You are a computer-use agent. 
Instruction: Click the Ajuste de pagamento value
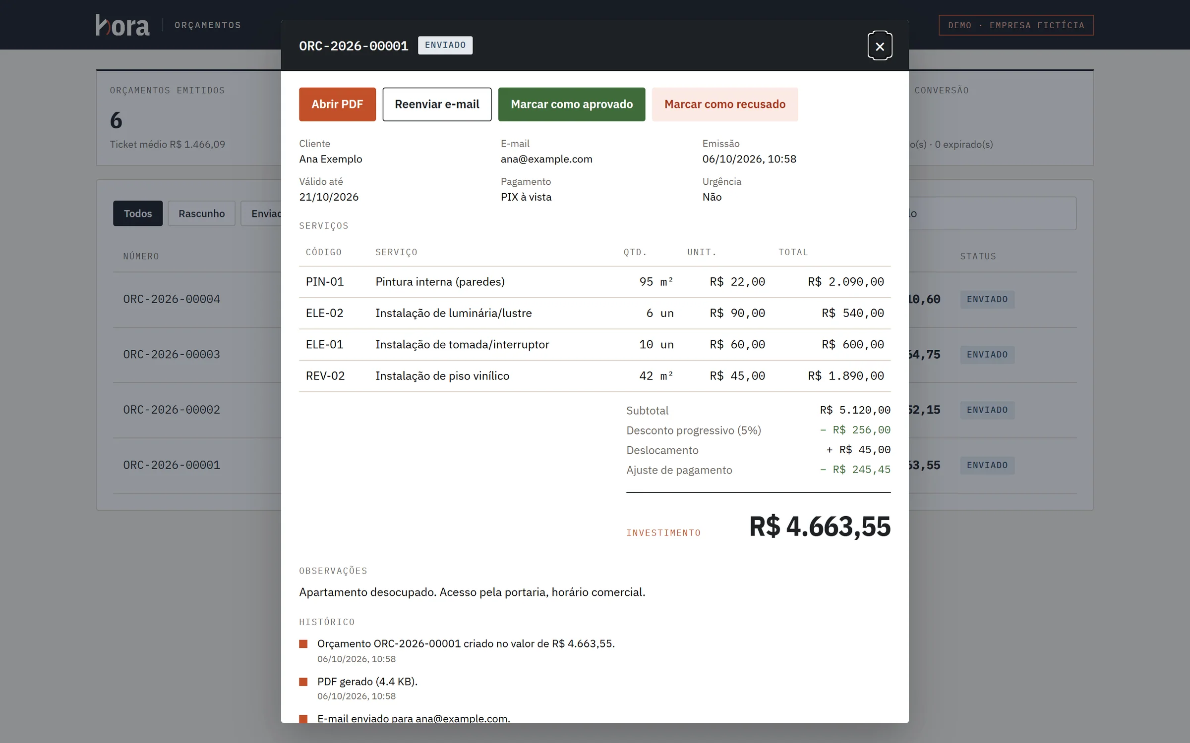[855, 470]
